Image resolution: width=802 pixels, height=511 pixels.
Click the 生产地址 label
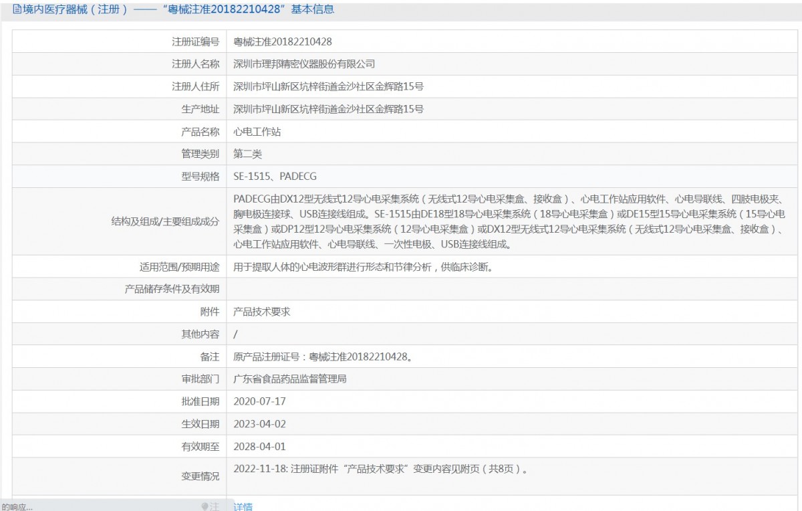pos(200,109)
